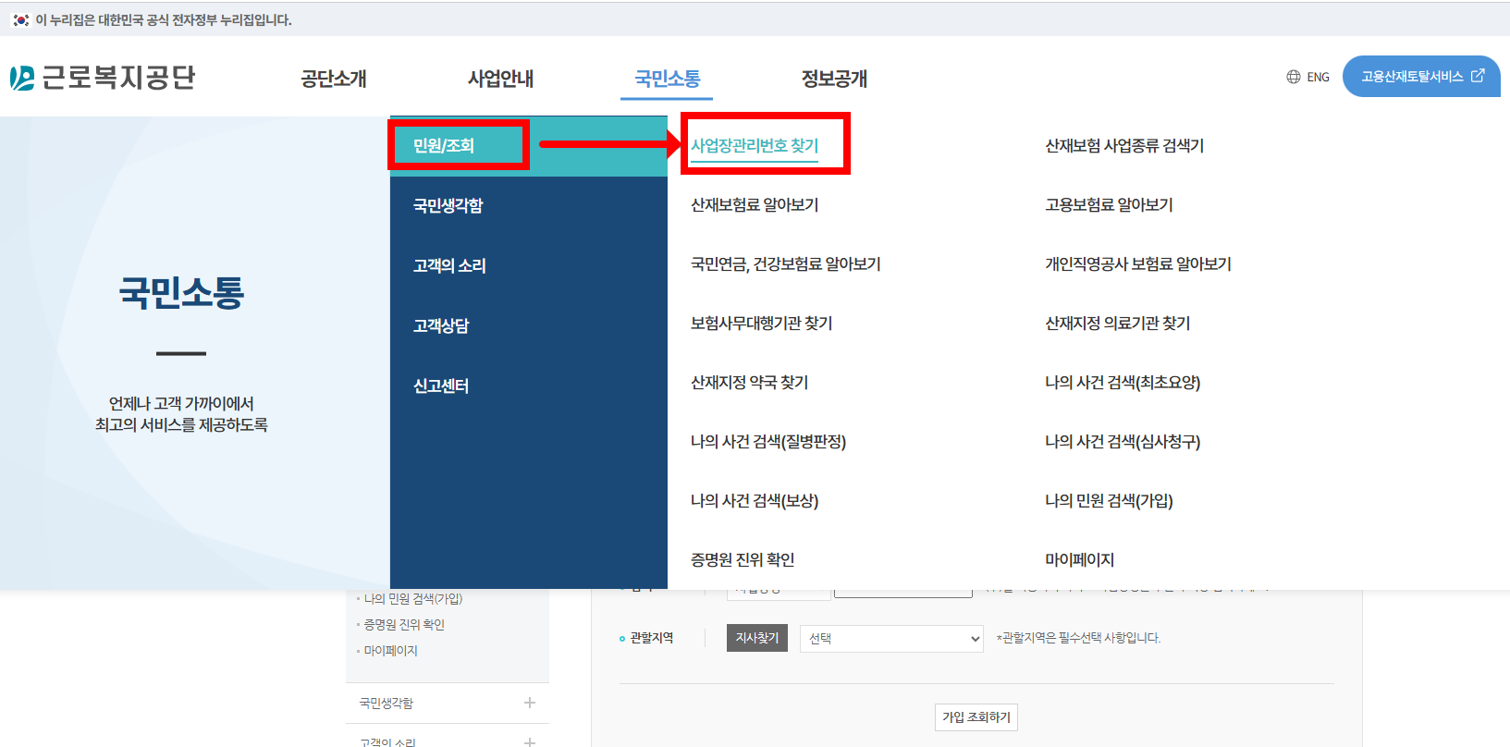Image resolution: width=1510 pixels, height=747 pixels.
Task: Click the globe ENG language icon
Action: pos(1294,77)
